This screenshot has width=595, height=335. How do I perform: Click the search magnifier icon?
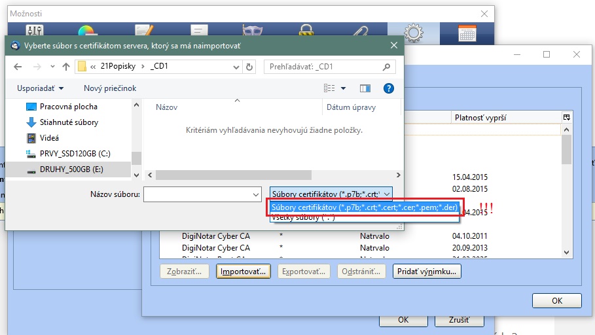386,67
